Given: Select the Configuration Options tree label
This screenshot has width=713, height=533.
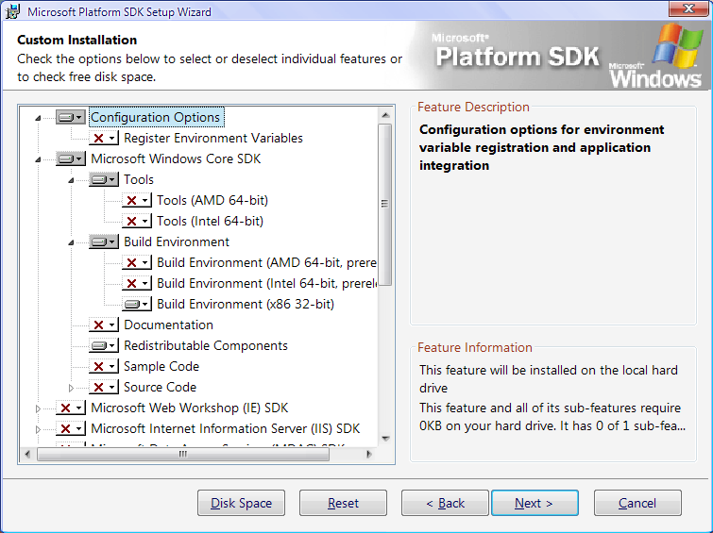Looking at the screenshot, I should tap(156, 117).
